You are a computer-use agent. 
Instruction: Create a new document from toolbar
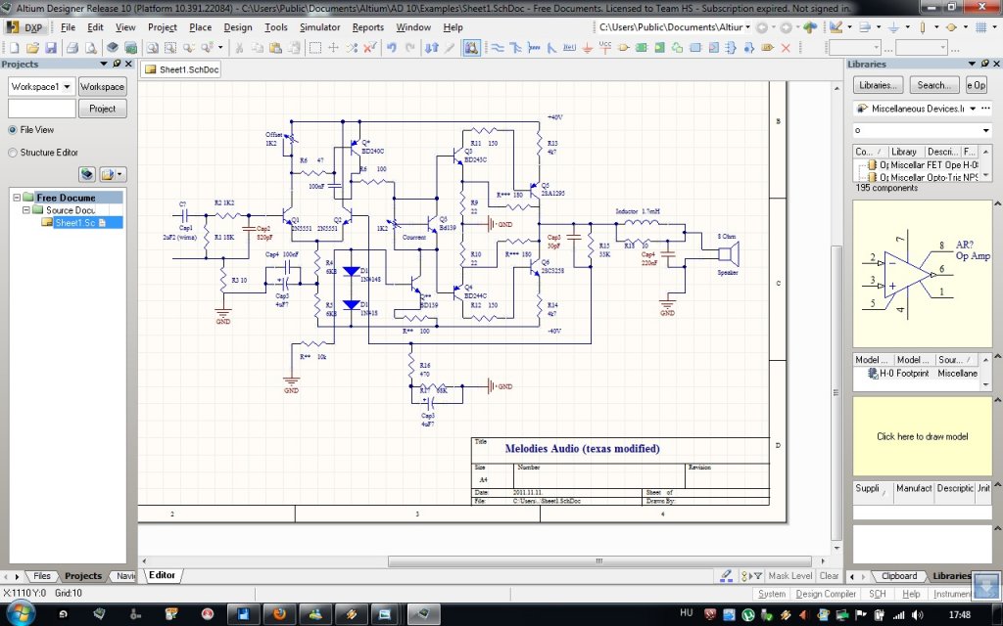point(14,48)
